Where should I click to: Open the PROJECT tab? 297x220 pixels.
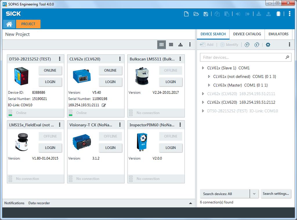28,24
